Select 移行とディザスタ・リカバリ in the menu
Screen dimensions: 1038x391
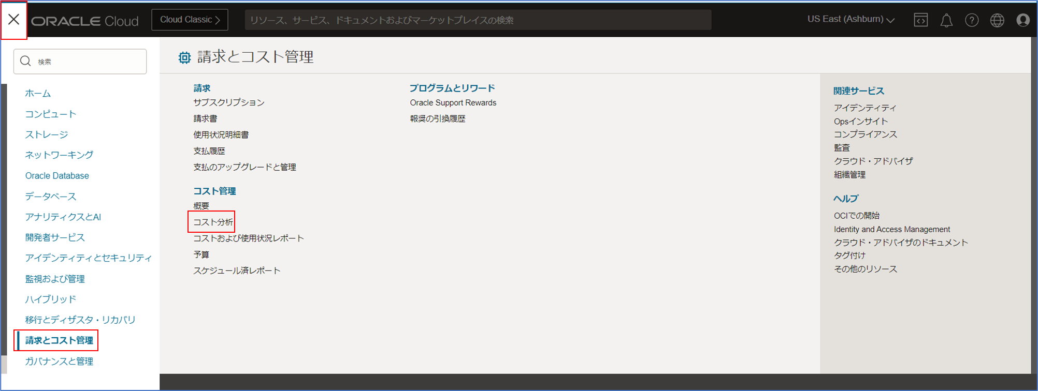point(80,320)
